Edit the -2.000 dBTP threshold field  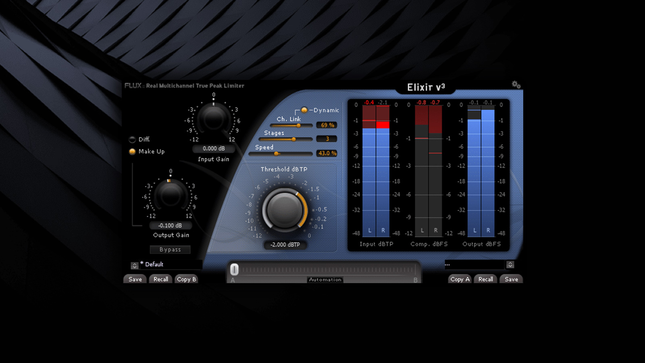coord(285,244)
